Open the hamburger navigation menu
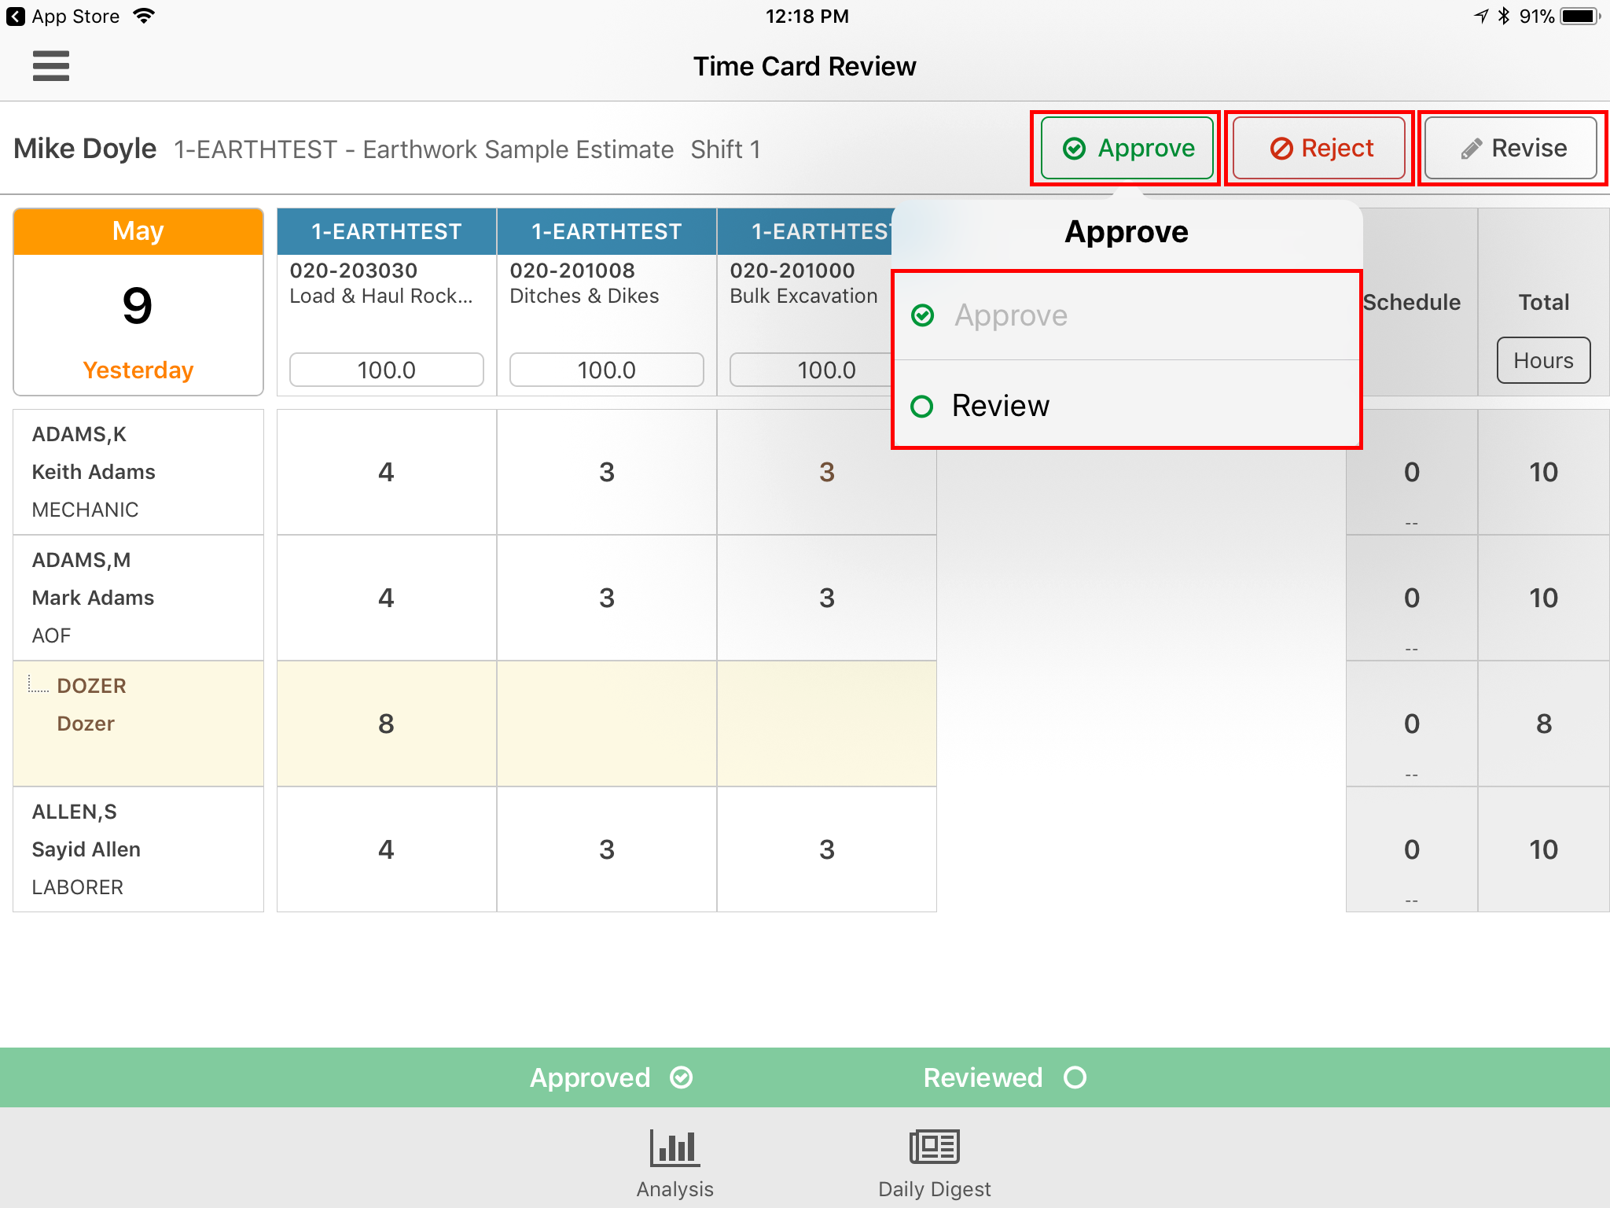This screenshot has width=1610, height=1208. click(50, 67)
